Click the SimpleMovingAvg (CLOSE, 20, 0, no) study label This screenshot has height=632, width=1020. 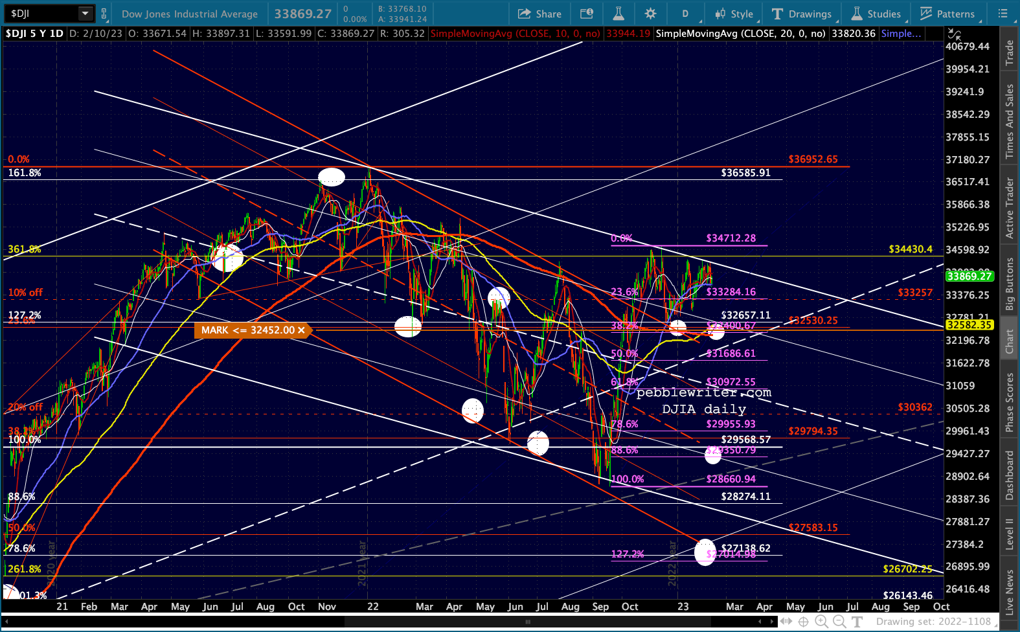(740, 34)
